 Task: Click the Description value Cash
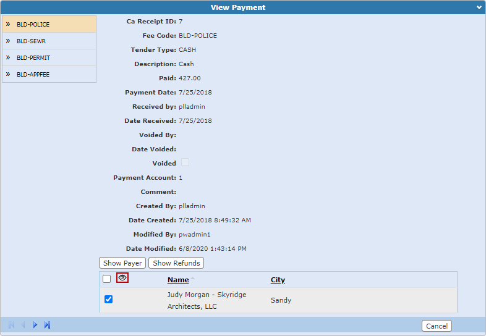pyautogui.click(x=186, y=64)
